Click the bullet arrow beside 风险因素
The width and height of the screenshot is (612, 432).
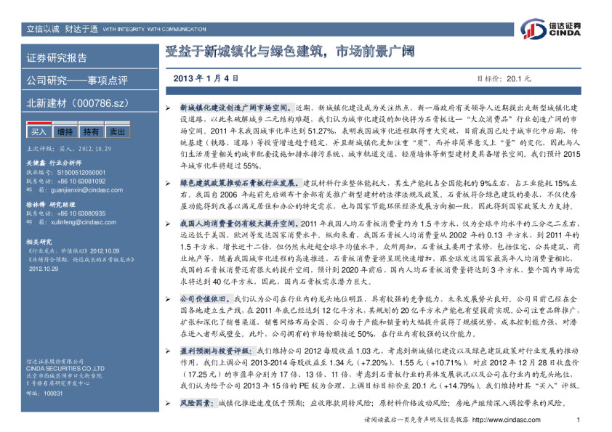click(169, 402)
